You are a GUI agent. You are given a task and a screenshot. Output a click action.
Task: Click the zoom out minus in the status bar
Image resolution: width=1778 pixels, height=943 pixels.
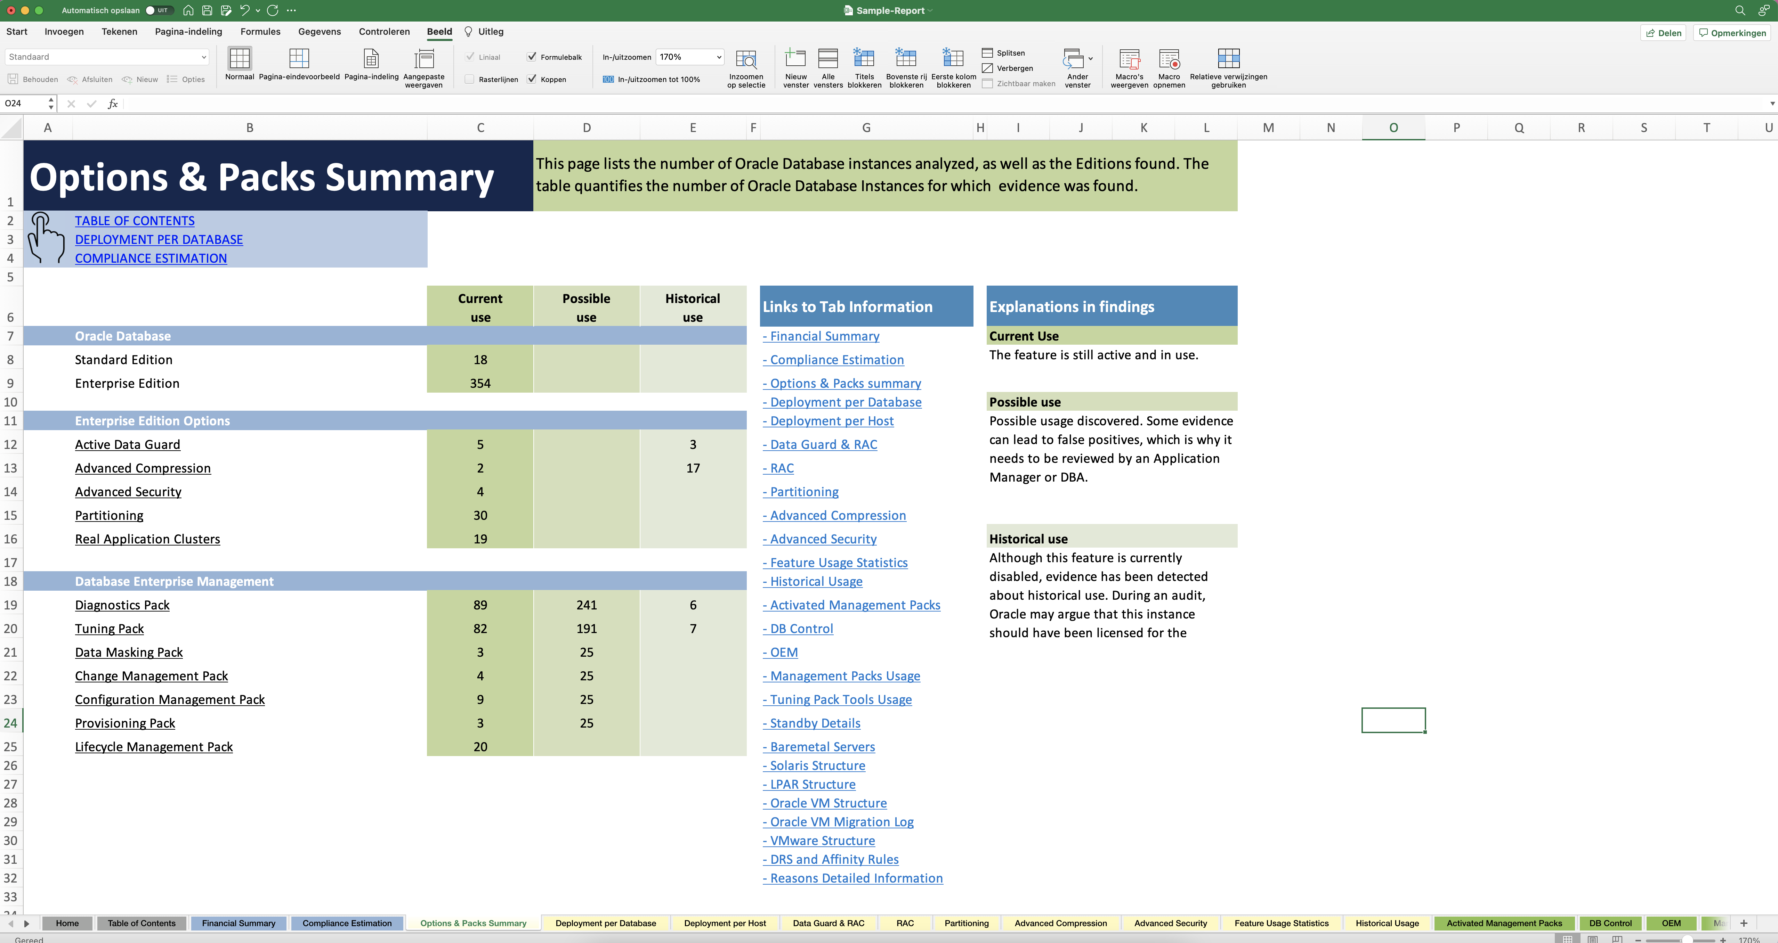(1638, 940)
